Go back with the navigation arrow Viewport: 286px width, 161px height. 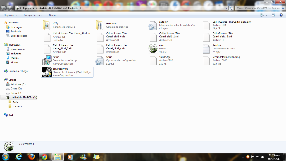3,8
